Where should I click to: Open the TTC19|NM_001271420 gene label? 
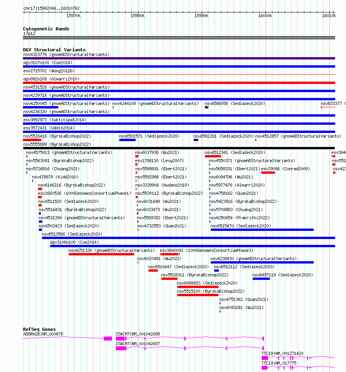point(282,354)
